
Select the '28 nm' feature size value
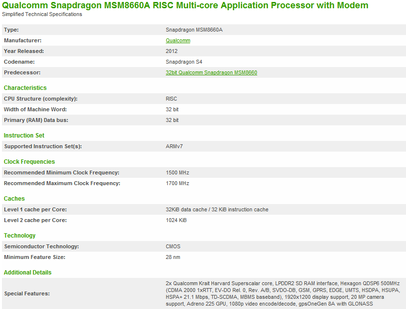173,257
